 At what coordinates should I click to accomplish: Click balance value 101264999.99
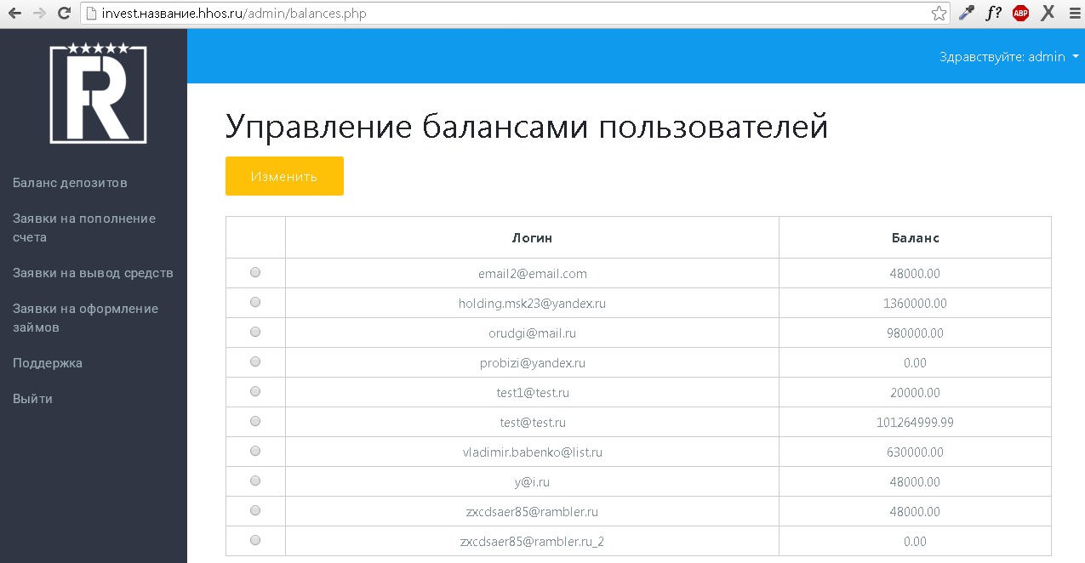click(x=916, y=423)
